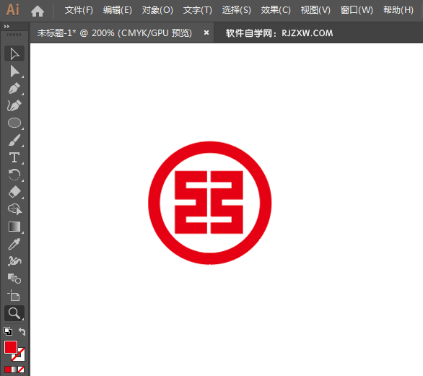Screen dimensions: 423x376
Task: Open the 编辑(E) menu
Action: point(118,10)
